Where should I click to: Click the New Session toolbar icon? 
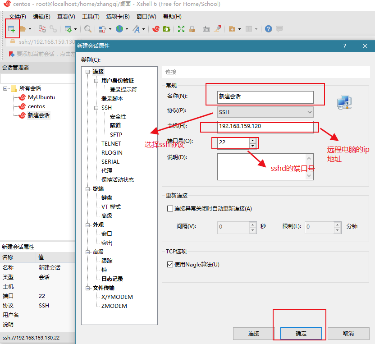(x=11, y=29)
